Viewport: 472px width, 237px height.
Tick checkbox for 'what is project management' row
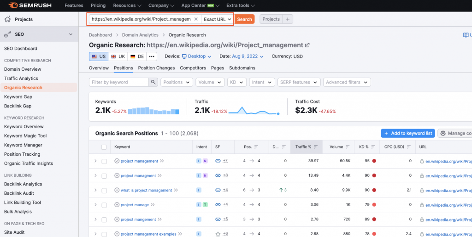coord(104,191)
